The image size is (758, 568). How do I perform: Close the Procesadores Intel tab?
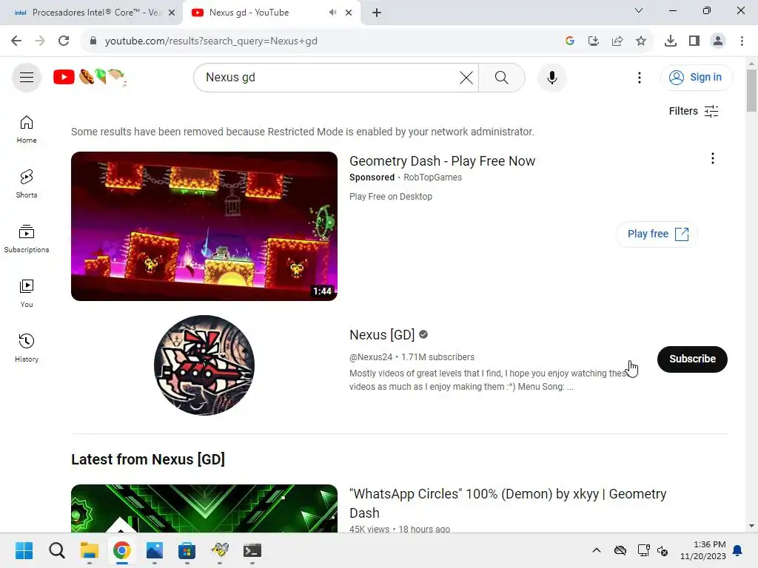[x=172, y=13]
